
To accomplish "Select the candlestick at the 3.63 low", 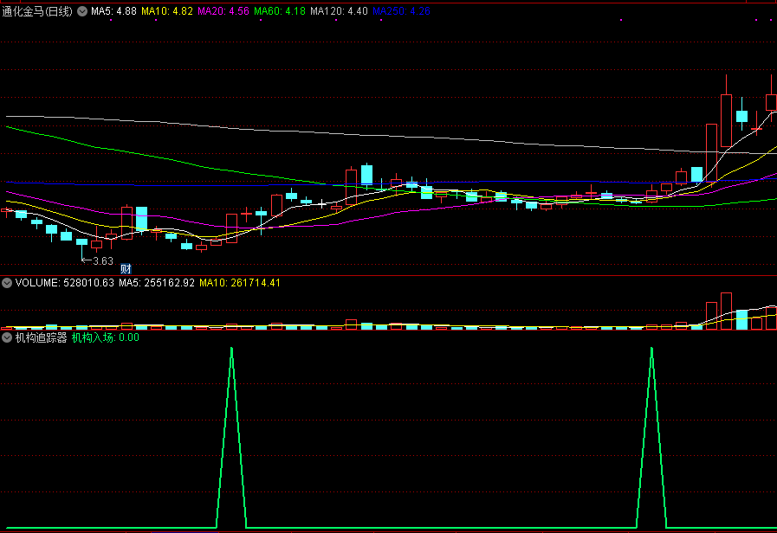I will 81,248.
